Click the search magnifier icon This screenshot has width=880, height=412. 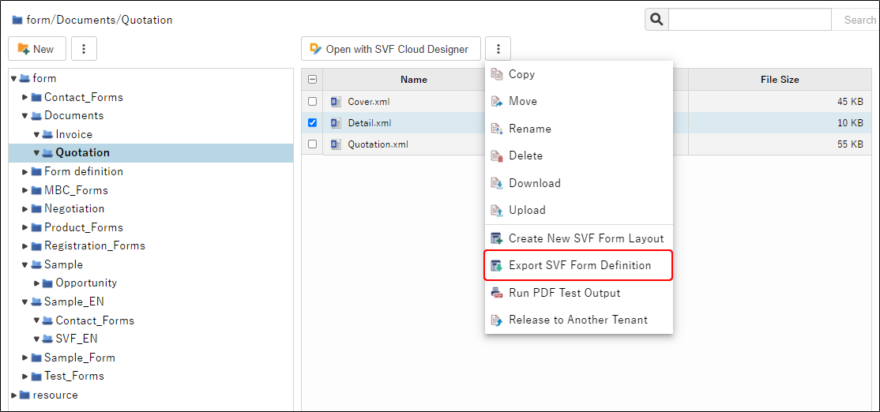click(x=656, y=20)
